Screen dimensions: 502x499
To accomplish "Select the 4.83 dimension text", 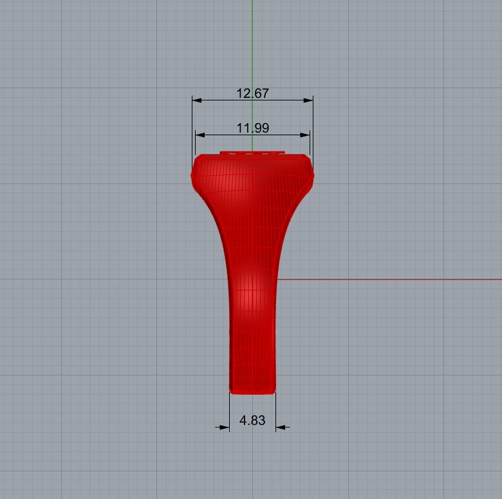I will [x=252, y=420].
